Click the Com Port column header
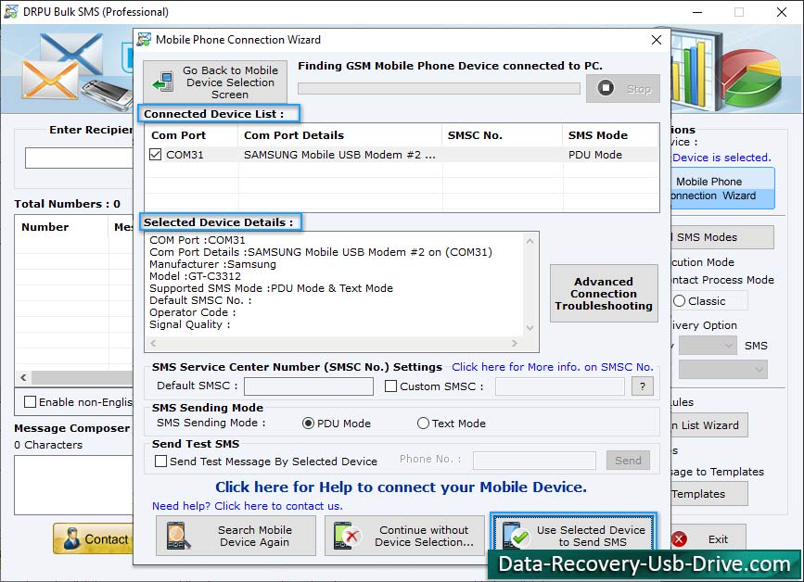804x582 pixels. (x=191, y=135)
